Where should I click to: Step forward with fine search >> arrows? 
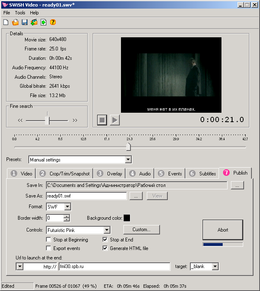(75, 120)
